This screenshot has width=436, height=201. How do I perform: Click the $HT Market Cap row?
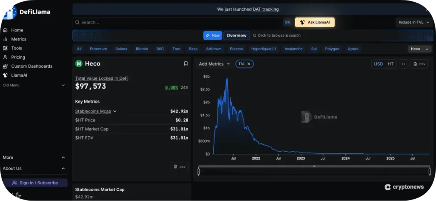132,129
